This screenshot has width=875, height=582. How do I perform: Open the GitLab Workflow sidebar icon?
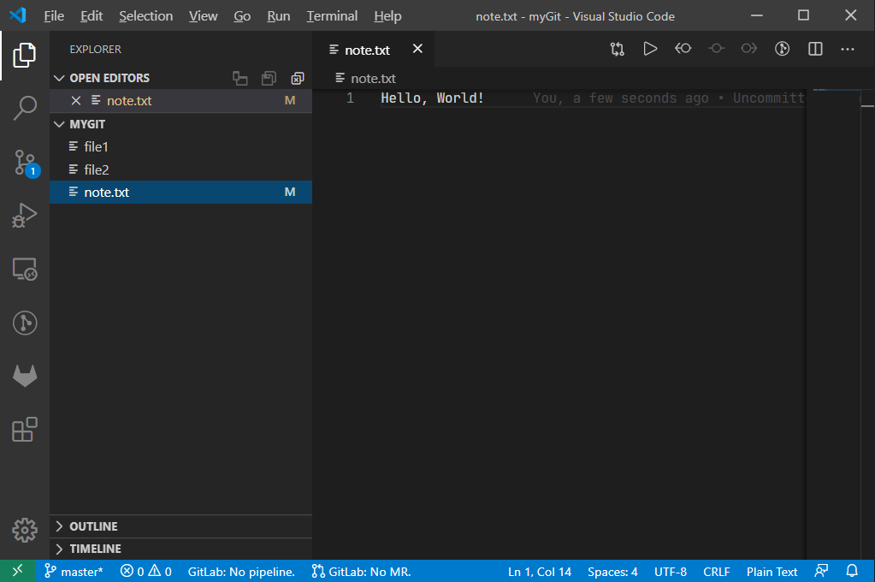[25, 376]
